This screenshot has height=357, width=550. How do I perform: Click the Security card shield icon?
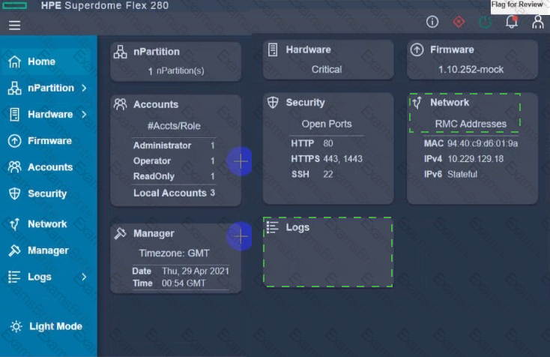[x=274, y=103]
